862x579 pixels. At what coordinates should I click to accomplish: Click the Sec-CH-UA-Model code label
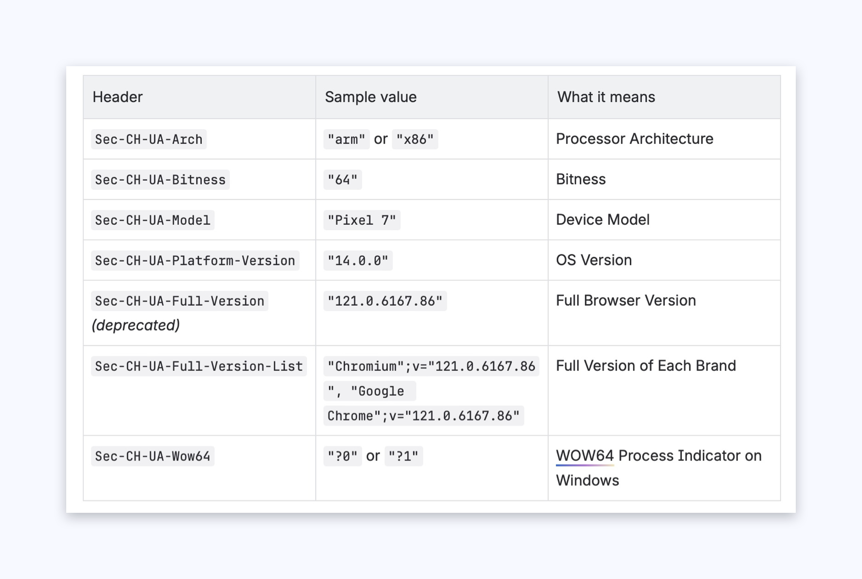click(x=152, y=220)
